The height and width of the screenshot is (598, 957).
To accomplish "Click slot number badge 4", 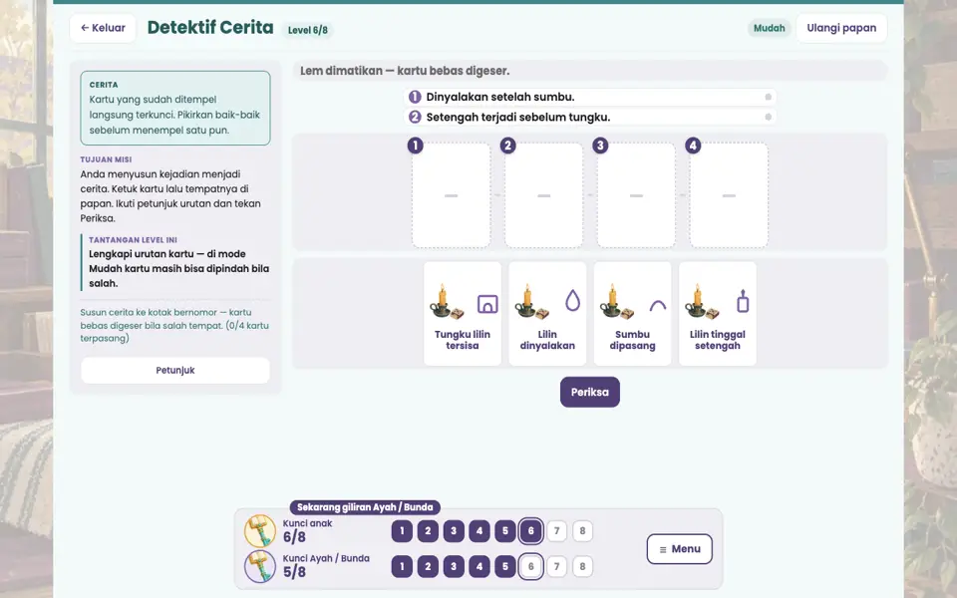I will (693, 146).
